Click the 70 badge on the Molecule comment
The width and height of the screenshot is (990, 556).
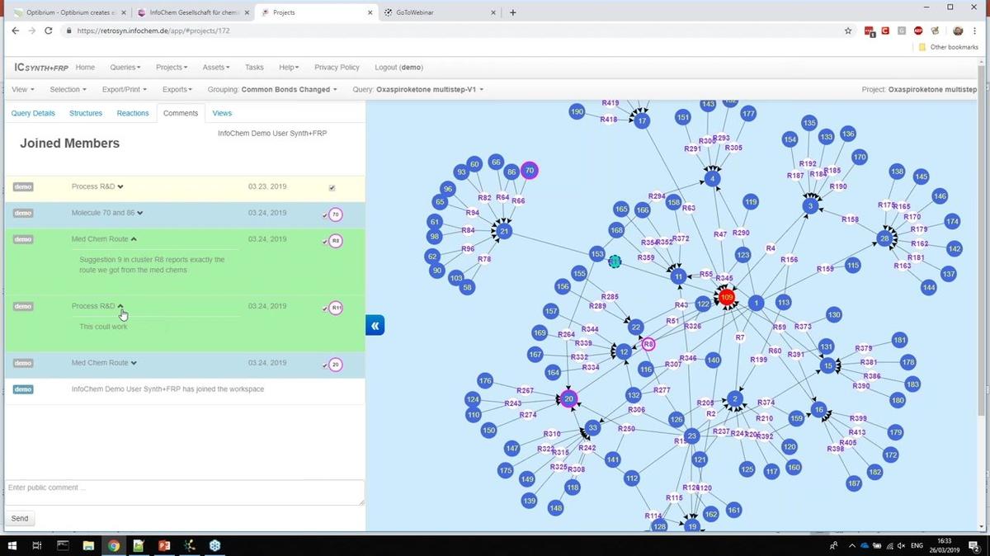[x=335, y=214]
